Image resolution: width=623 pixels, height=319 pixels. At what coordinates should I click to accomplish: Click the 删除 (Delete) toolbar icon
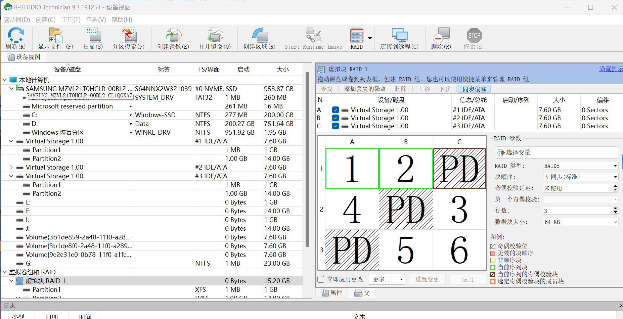(441, 35)
